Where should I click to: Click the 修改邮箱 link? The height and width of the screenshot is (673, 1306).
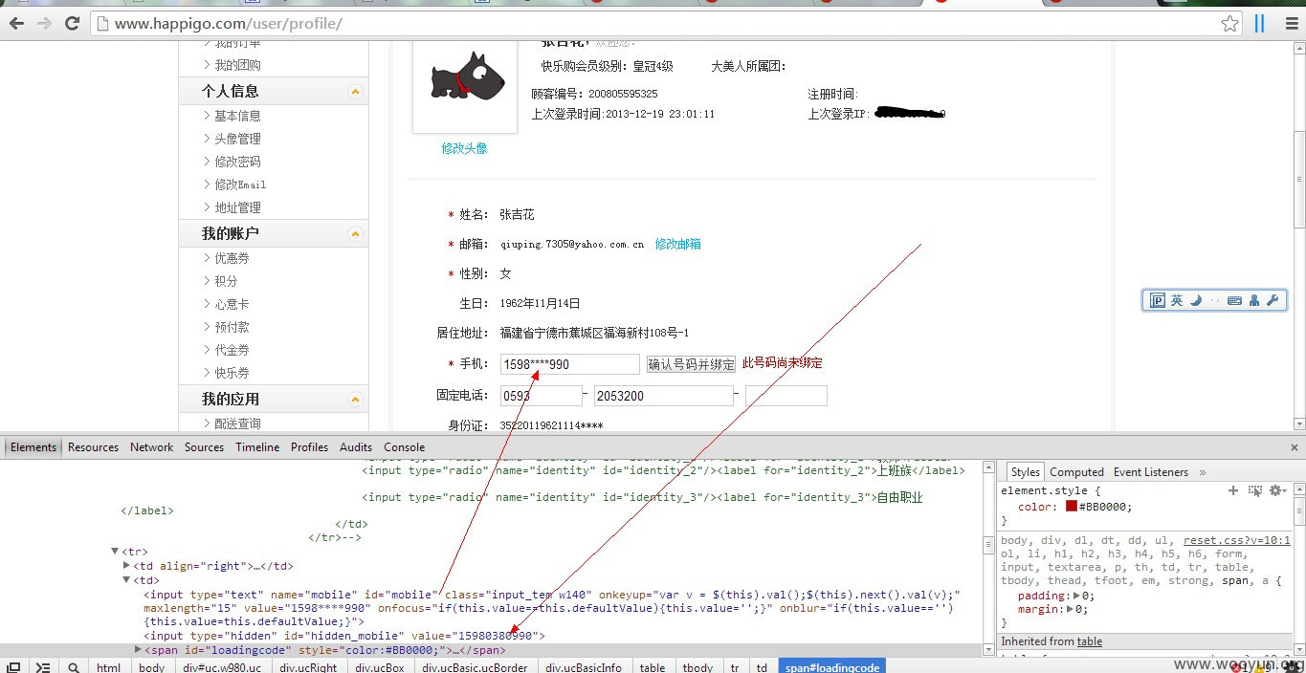click(678, 244)
